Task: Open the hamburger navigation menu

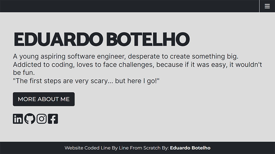Action: pyautogui.click(x=267, y=6)
